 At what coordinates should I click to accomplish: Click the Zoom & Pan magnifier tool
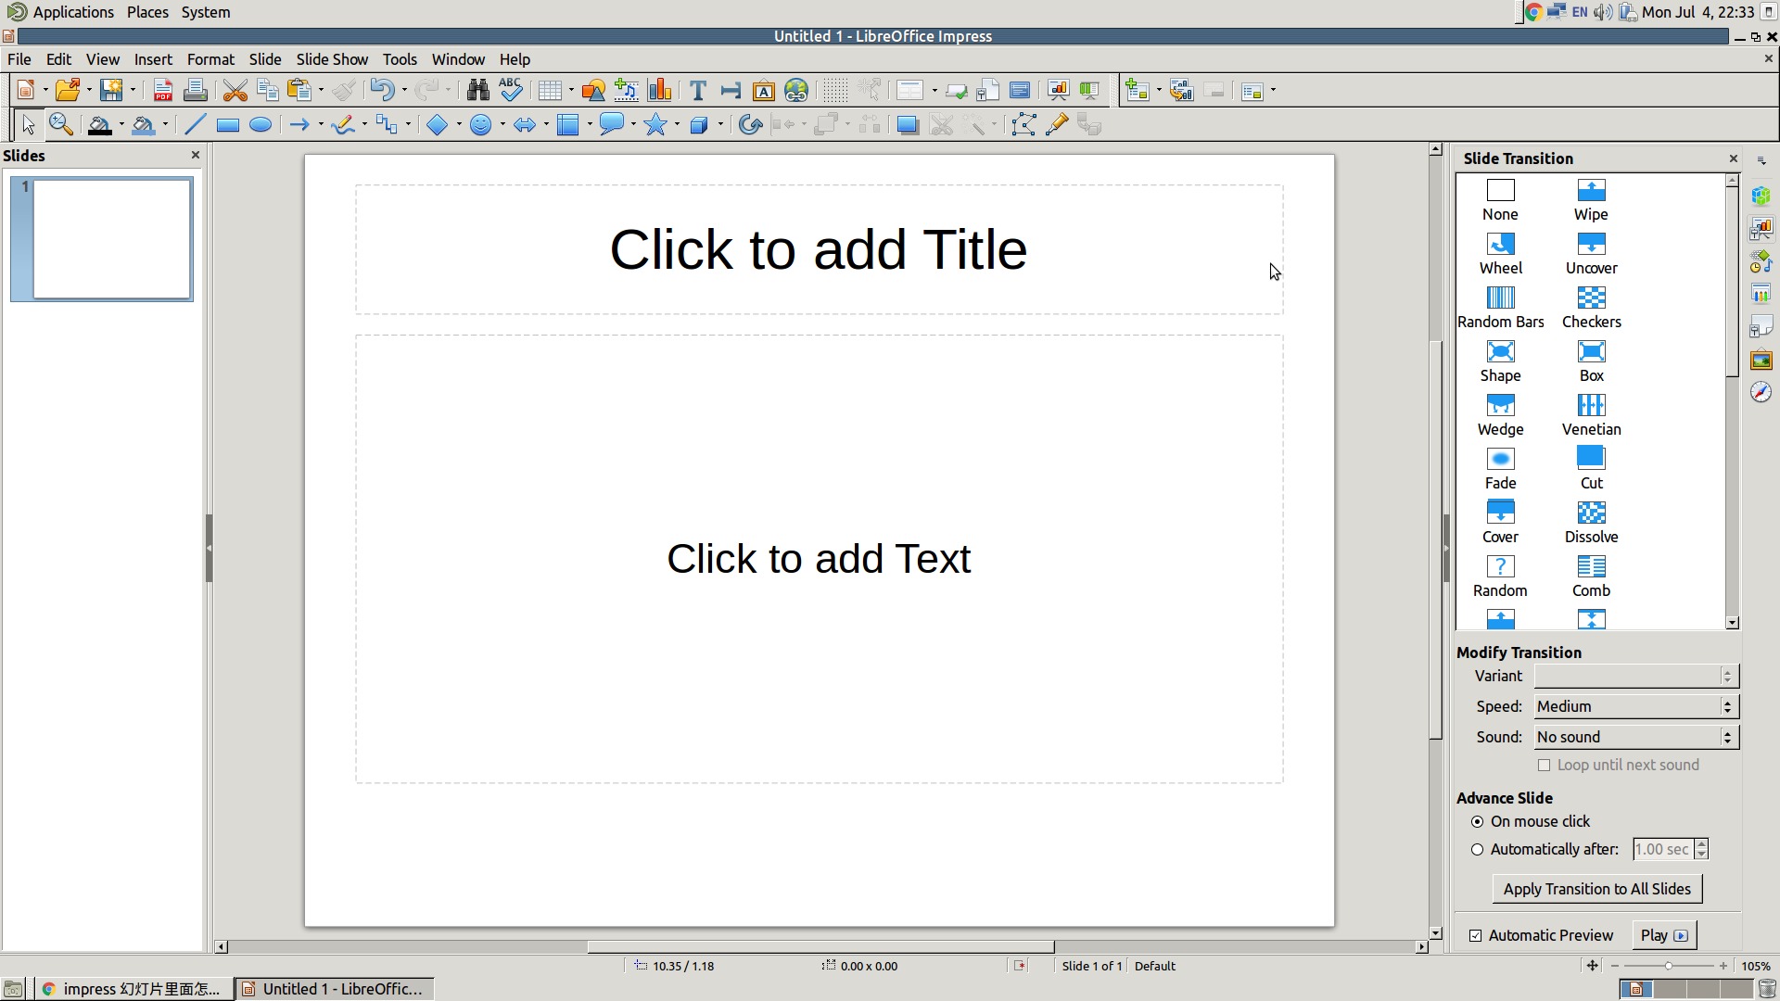click(x=61, y=125)
